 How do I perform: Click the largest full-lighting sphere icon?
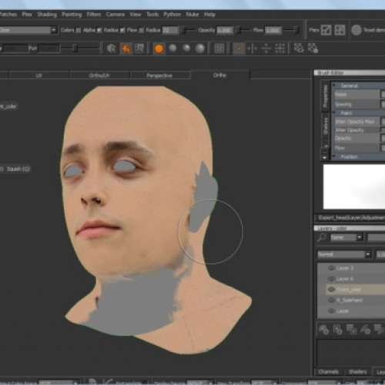coord(200,49)
